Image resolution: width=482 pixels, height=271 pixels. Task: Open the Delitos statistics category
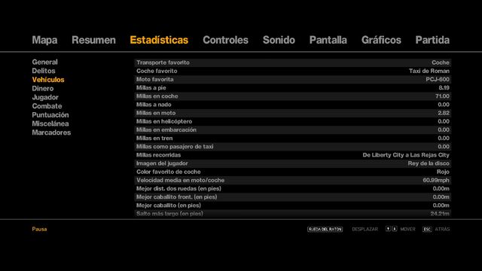click(44, 71)
